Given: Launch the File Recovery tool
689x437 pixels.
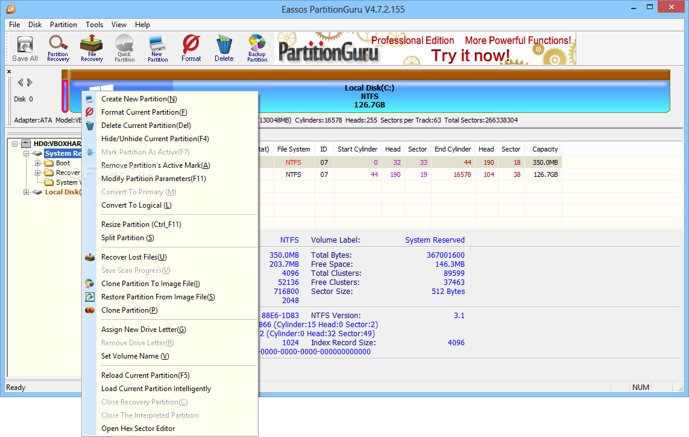Looking at the screenshot, I should (92, 49).
